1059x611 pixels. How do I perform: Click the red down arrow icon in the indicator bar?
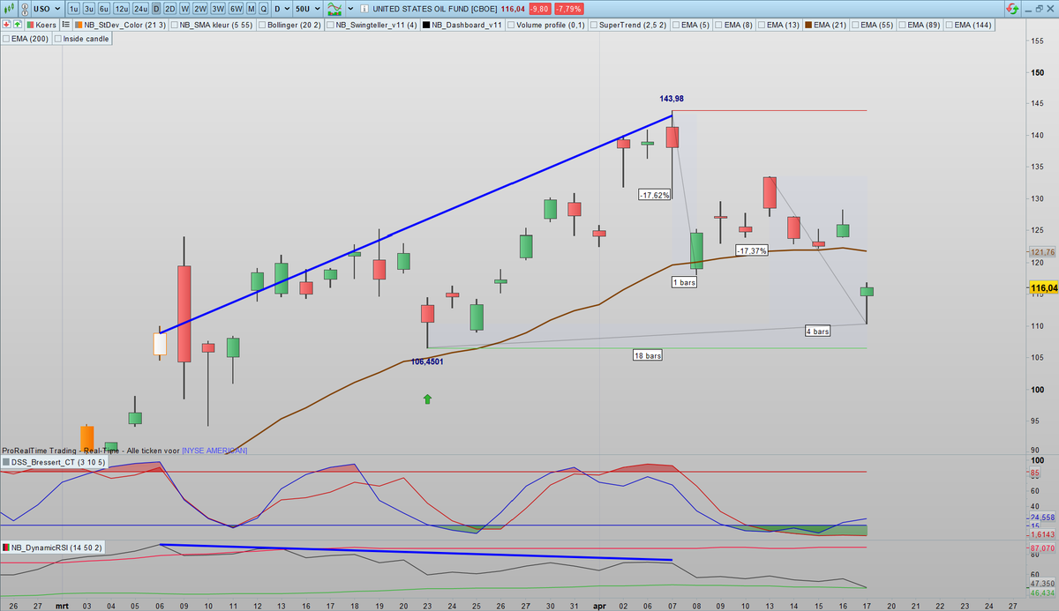6,25
